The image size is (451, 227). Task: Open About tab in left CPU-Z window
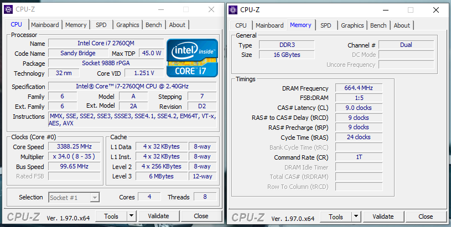(x=177, y=25)
